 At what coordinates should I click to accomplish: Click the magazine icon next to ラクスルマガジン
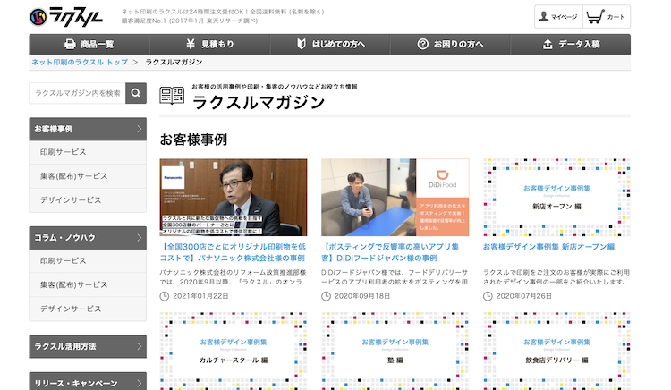click(172, 96)
